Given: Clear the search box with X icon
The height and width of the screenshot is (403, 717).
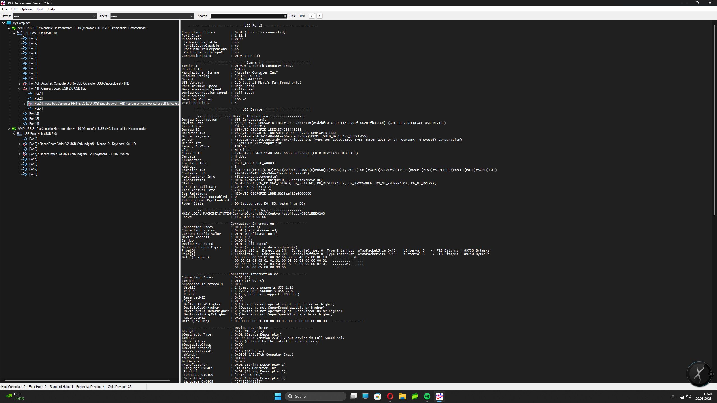Looking at the screenshot, I should (285, 16).
